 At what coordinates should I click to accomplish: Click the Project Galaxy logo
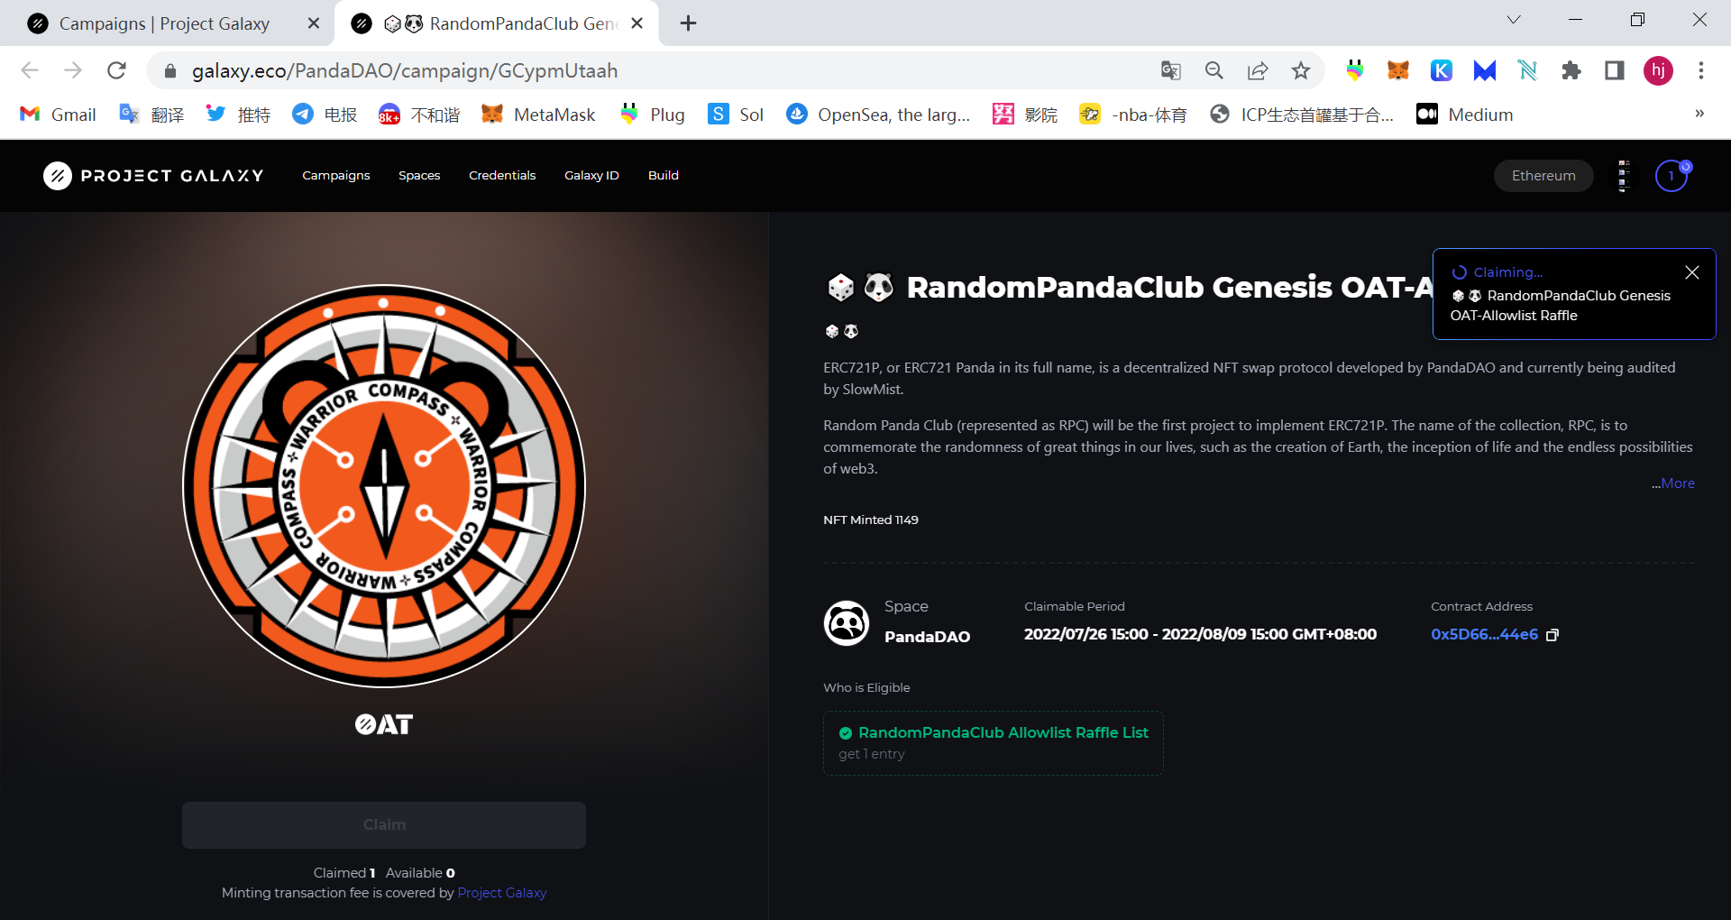tap(154, 175)
